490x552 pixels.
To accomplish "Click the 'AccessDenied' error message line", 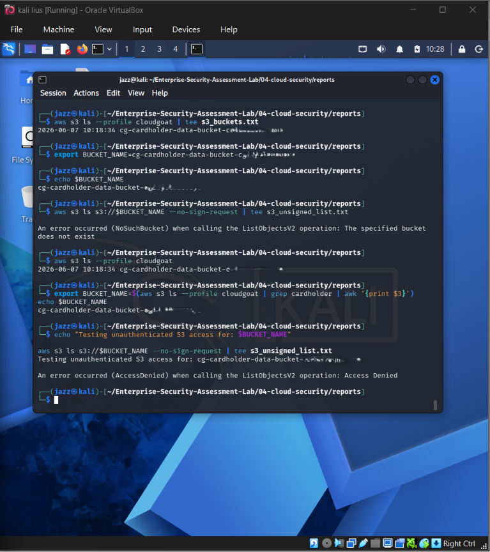I will point(218,375).
